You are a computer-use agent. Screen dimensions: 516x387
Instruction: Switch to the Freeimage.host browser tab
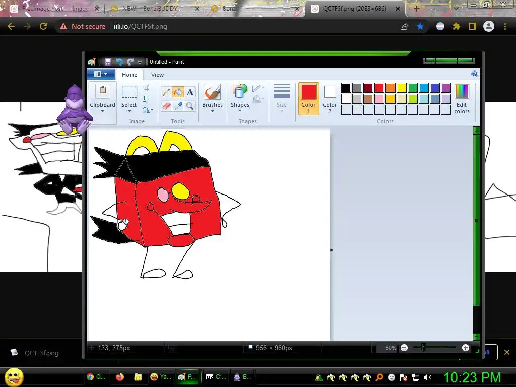coord(54,9)
